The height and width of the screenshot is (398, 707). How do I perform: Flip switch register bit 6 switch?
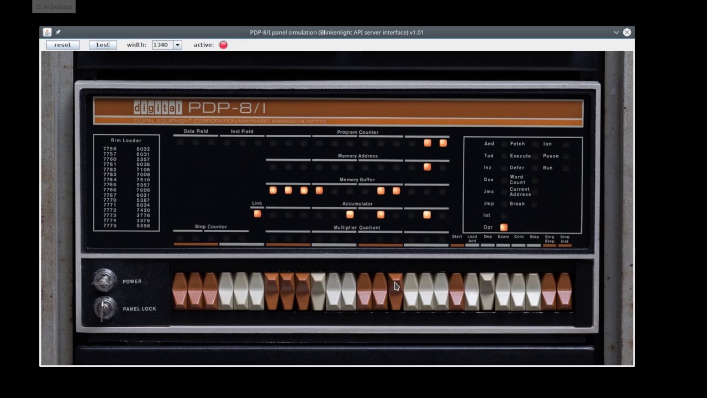pos(365,291)
